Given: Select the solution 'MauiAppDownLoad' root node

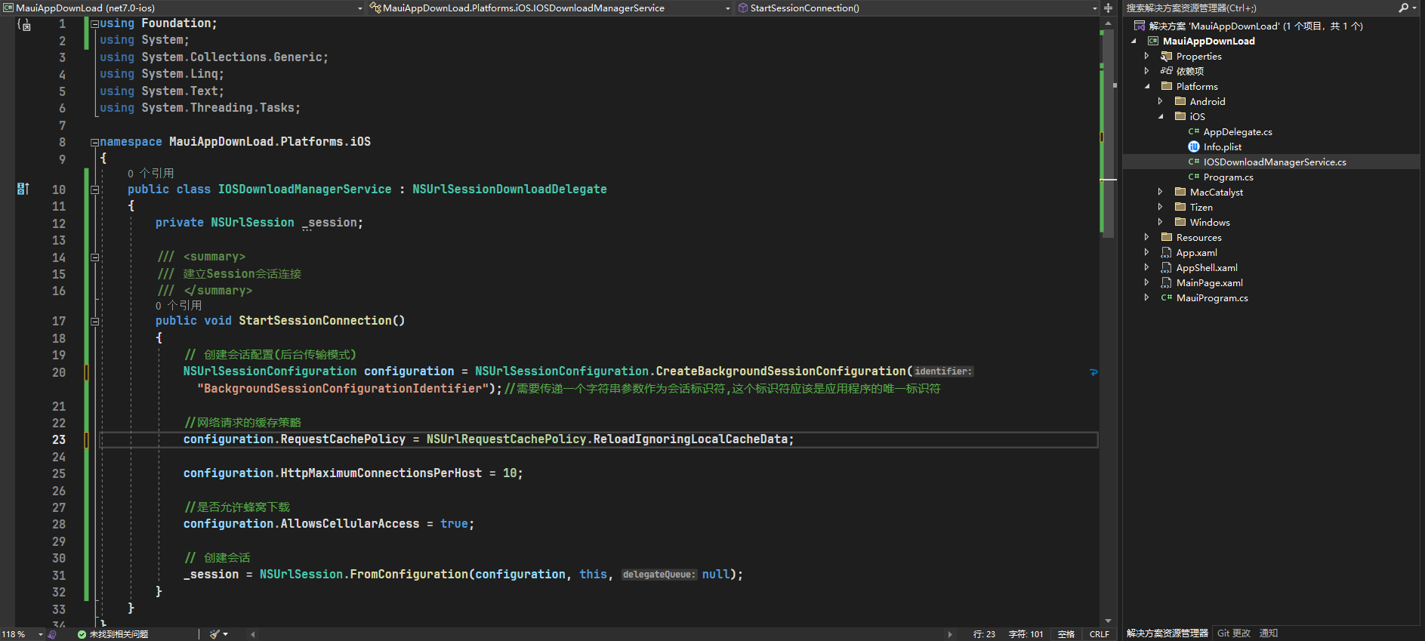Looking at the screenshot, I should coord(1255,26).
